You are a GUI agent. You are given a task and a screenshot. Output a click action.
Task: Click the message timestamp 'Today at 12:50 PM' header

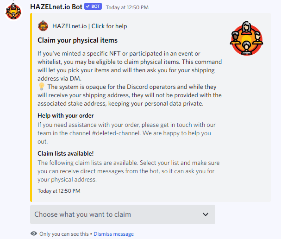click(x=127, y=7)
